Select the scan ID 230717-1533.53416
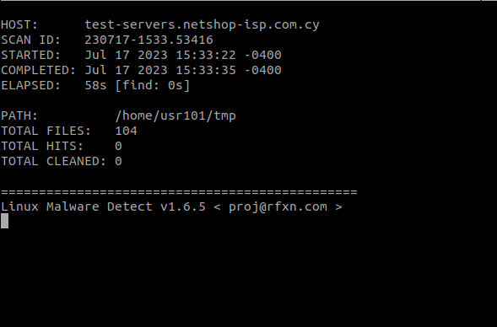 point(149,40)
